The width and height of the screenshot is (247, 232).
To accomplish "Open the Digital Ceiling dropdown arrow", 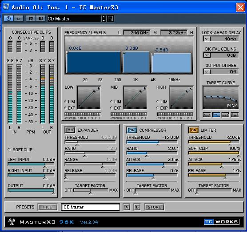I will point(207,55).
